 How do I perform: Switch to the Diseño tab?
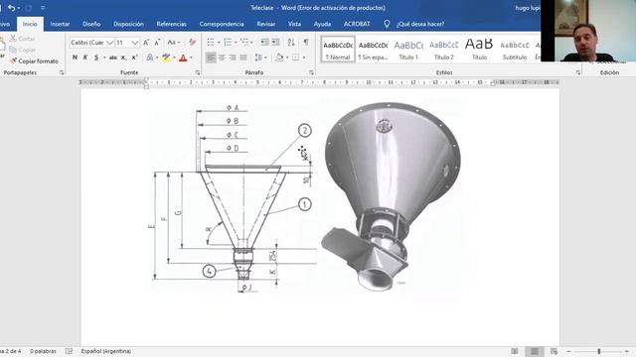pos(91,24)
